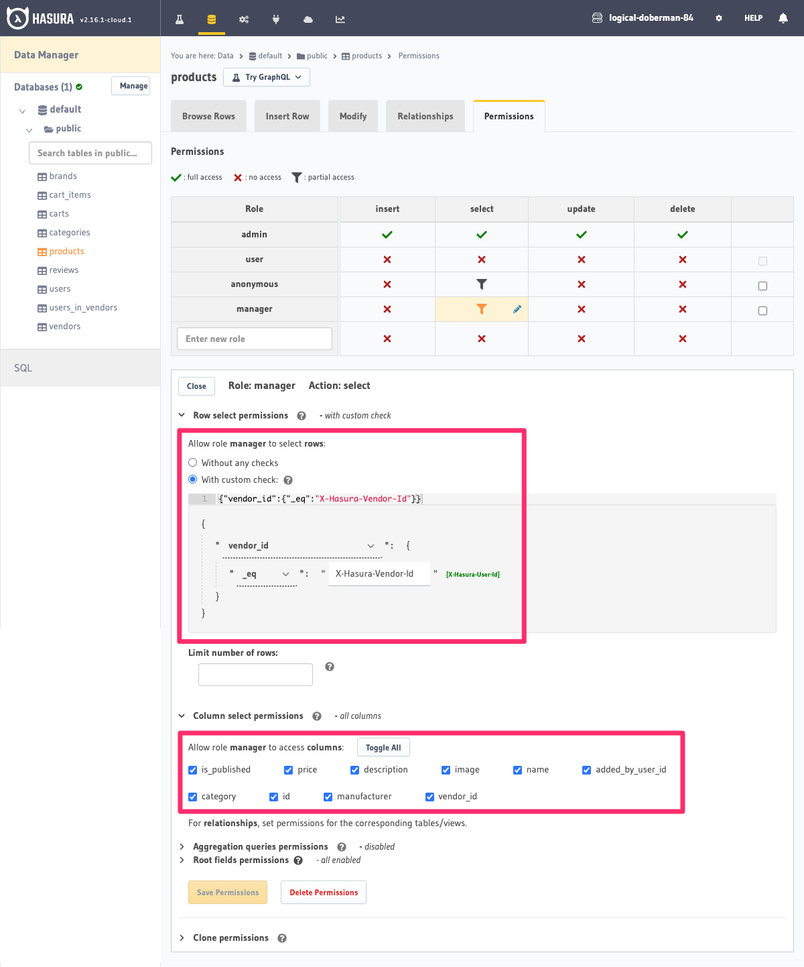This screenshot has height=967, width=804.
Task: Select the 'Without any checks' radio option
Action: point(192,462)
